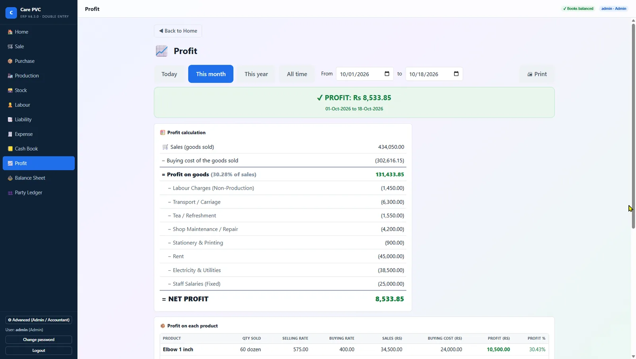
Task: Click the PROFIT % column header
Action: click(537, 338)
